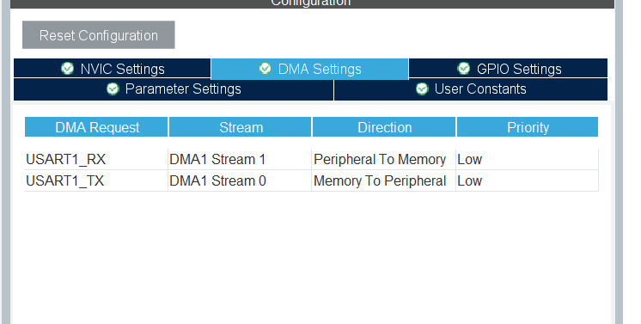The image size is (641, 324).
Task: Click green check icon on Parameter Settings
Action: coord(113,89)
